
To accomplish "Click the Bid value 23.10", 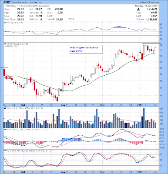I will coord(39,16).
